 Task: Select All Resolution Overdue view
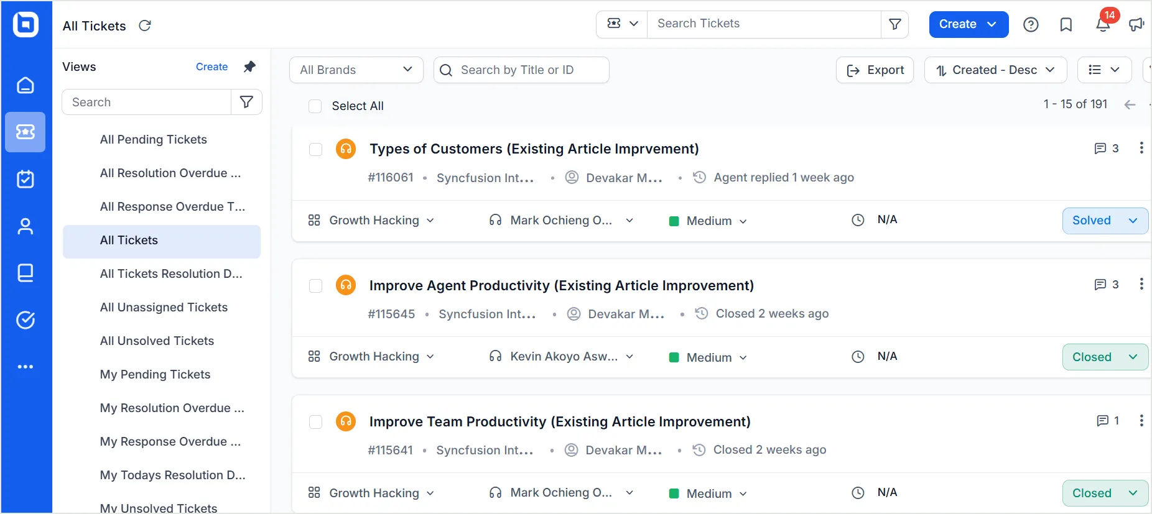(170, 173)
